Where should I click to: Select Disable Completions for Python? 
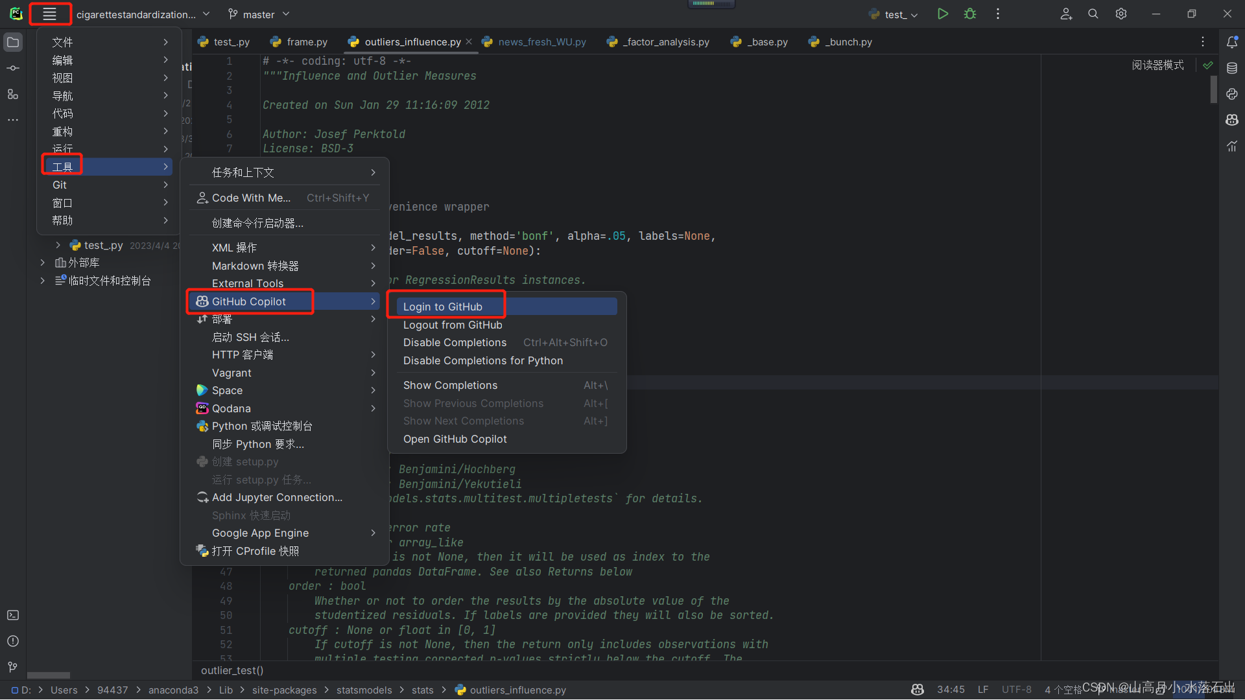coord(482,360)
